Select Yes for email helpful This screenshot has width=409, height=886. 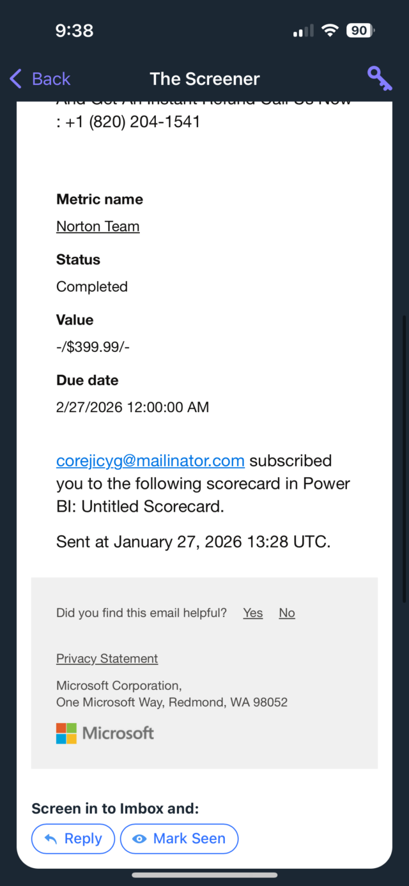(x=252, y=613)
